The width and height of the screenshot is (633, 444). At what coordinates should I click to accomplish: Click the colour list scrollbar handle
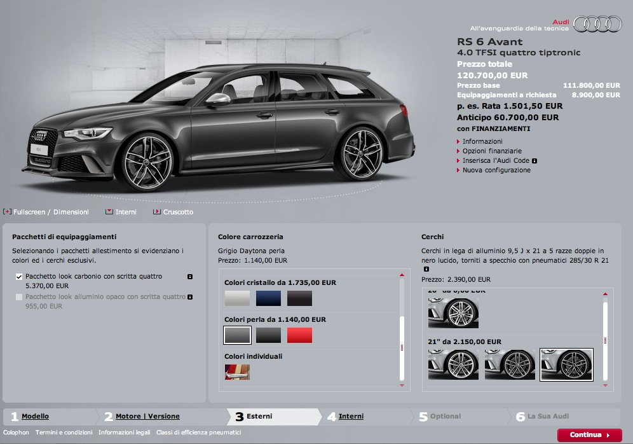pos(402,348)
